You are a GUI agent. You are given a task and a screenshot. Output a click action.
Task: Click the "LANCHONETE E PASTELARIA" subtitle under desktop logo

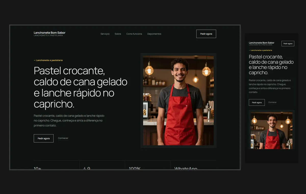(48, 35)
